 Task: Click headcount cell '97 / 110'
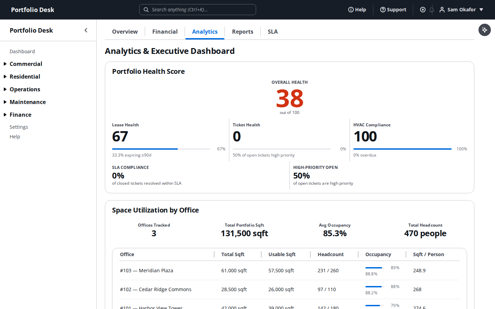327,289
